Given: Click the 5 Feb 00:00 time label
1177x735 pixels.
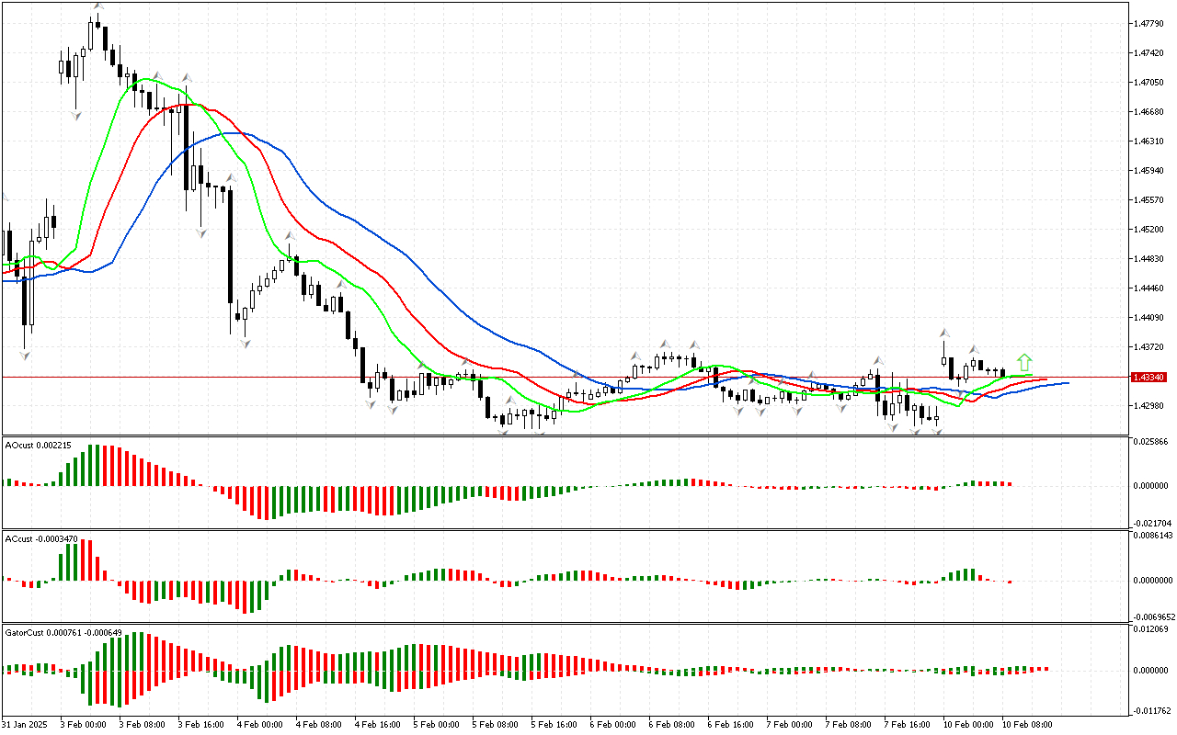Looking at the screenshot, I should pos(436,725).
